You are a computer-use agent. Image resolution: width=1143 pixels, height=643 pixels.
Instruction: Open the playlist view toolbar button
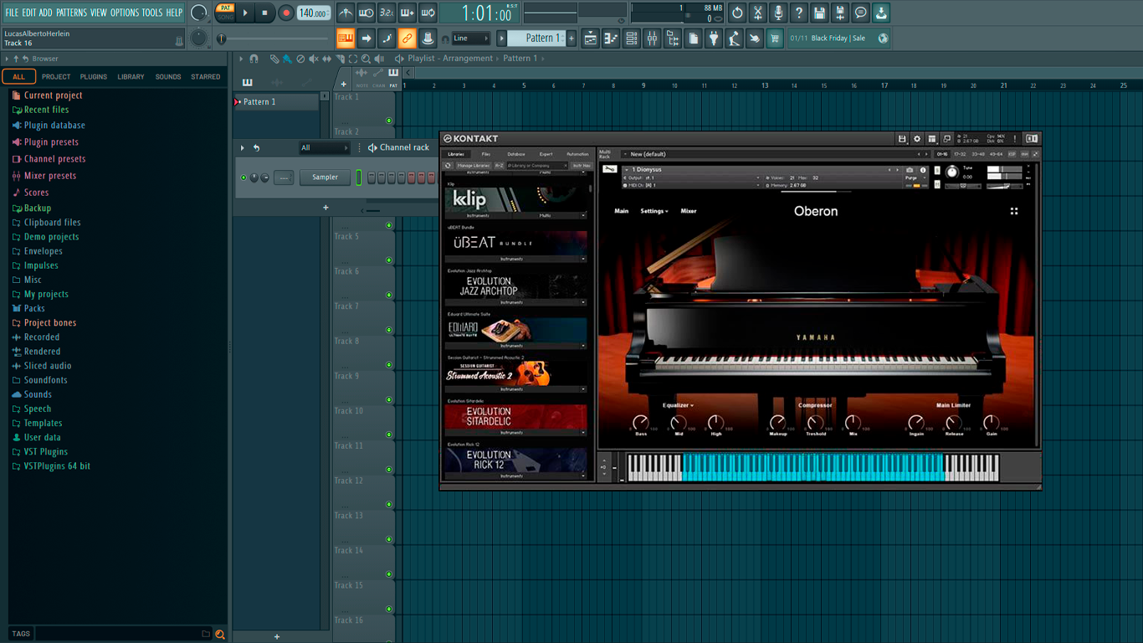point(591,39)
